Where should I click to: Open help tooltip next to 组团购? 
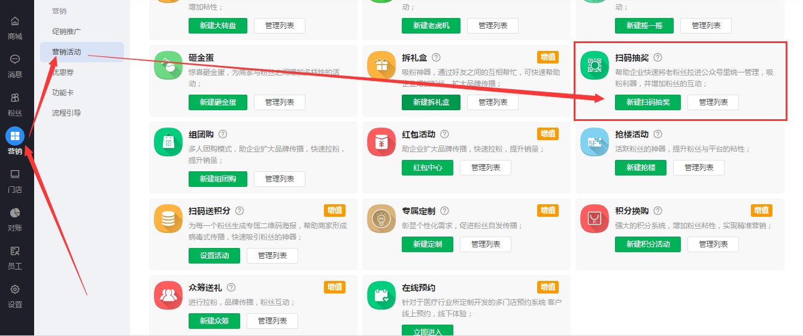pos(223,134)
